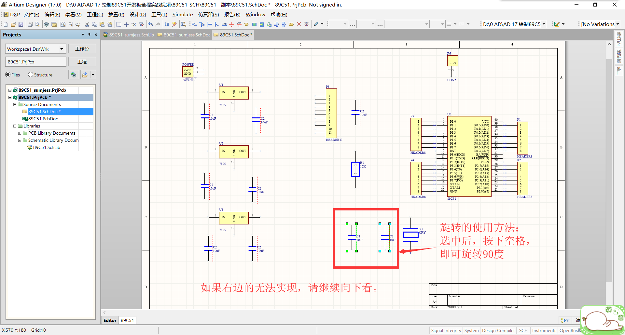Select the red X No ERC tool

tap(299, 24)
